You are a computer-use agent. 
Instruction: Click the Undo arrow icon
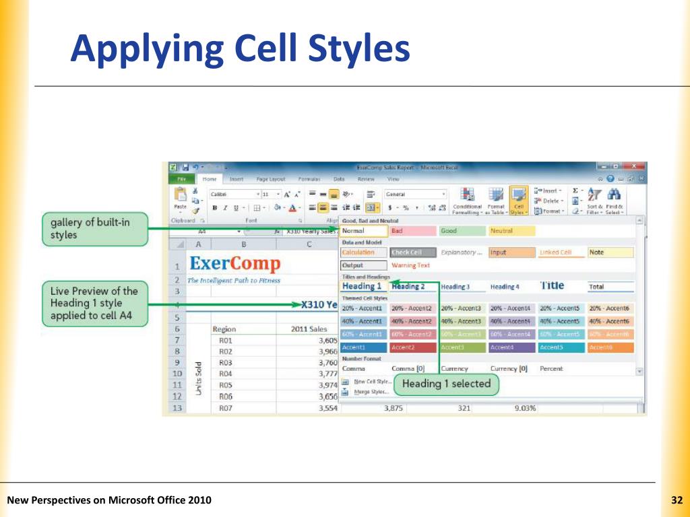point(195,168)
